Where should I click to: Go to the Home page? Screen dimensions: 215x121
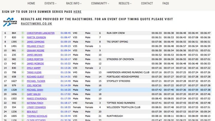point(31,4)
